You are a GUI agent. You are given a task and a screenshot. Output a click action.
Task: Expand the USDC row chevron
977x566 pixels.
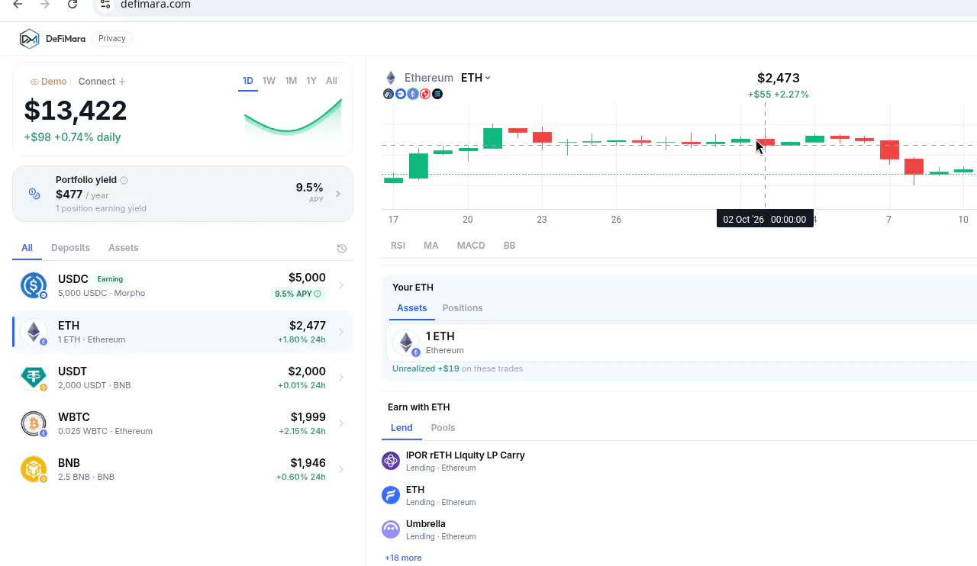[341, 285]
